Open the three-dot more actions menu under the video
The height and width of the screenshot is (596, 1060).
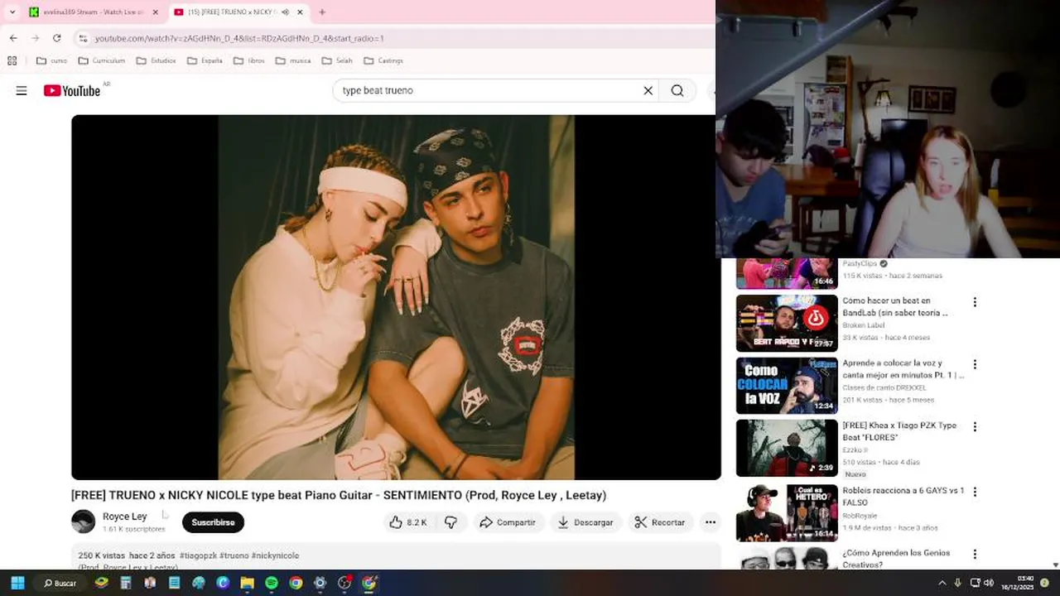(710, 522)
